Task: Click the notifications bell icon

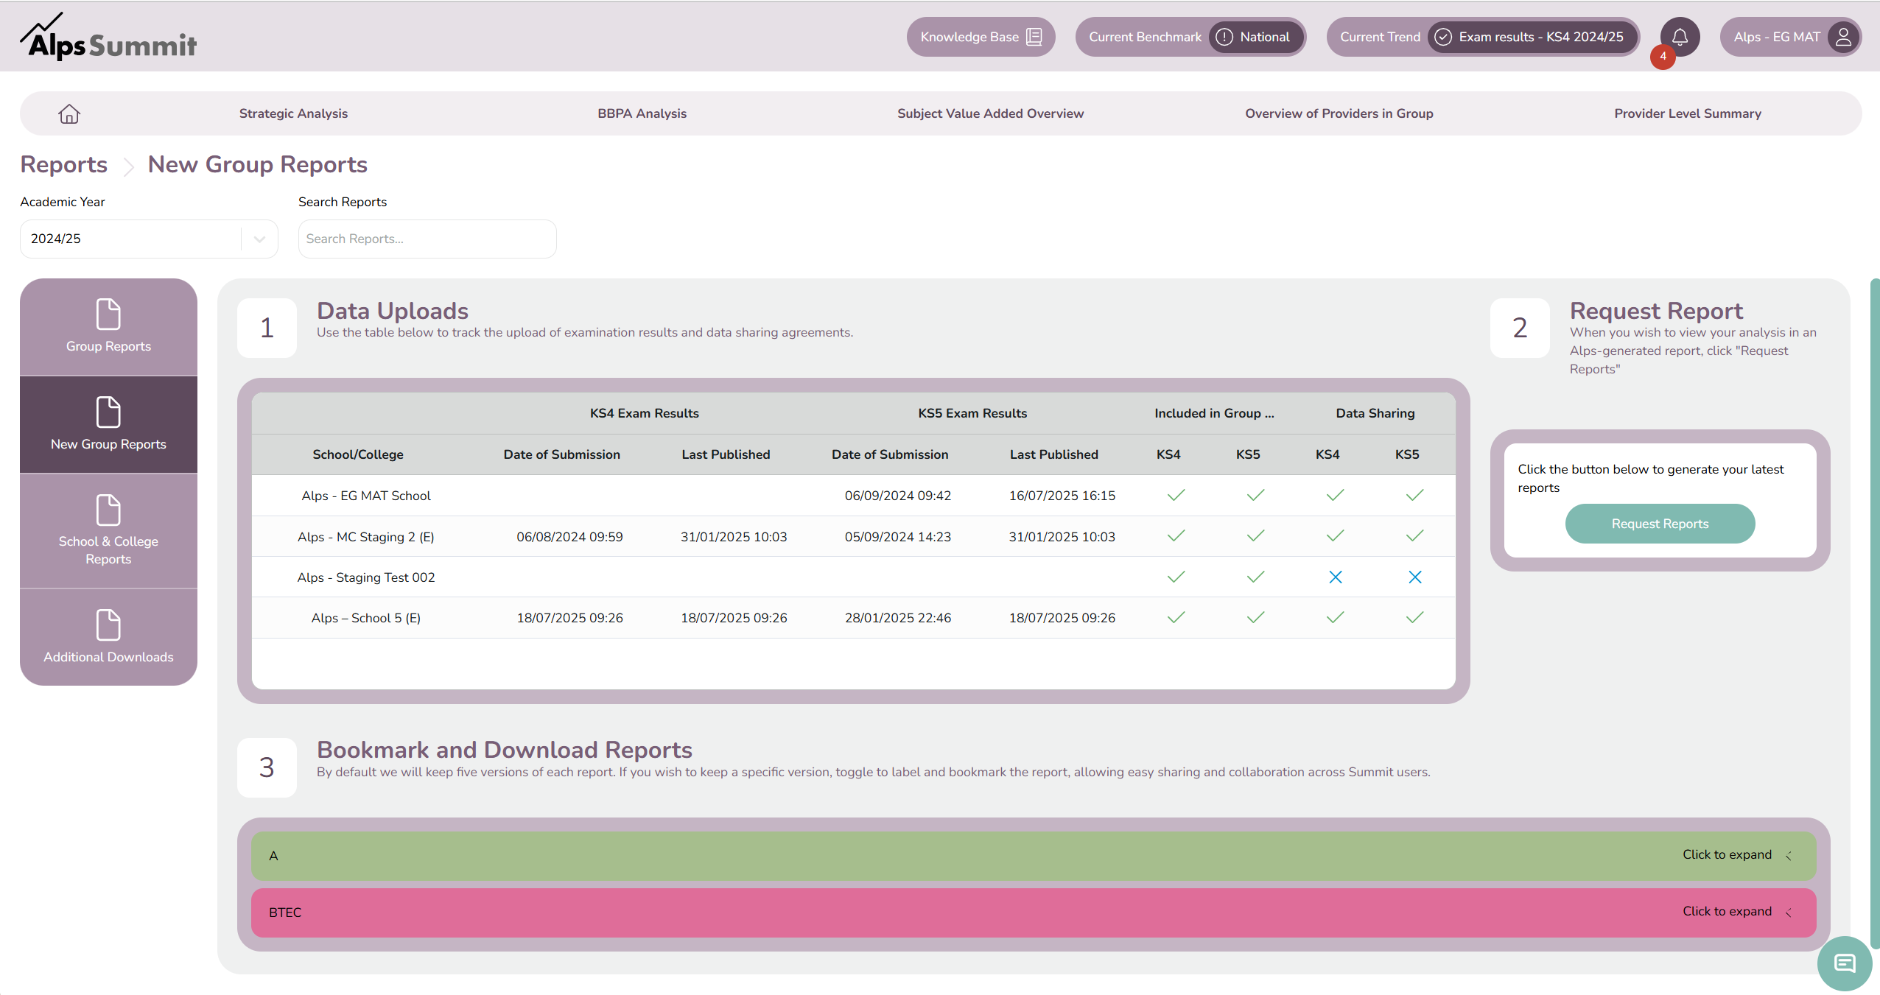Action: 1680,37
